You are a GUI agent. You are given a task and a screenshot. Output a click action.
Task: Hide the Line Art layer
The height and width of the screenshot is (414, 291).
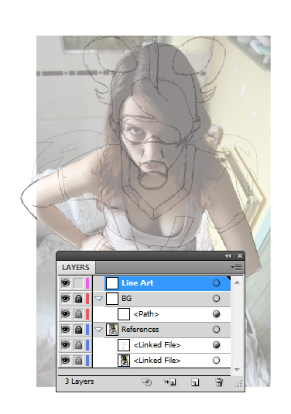(x=66, y=283)
